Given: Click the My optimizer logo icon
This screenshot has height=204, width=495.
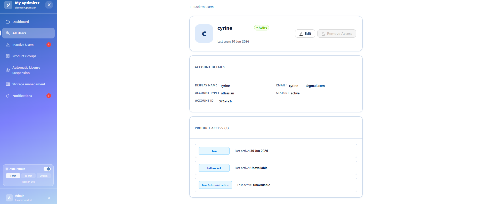Looking at the screenshot, I should (8, 5).
